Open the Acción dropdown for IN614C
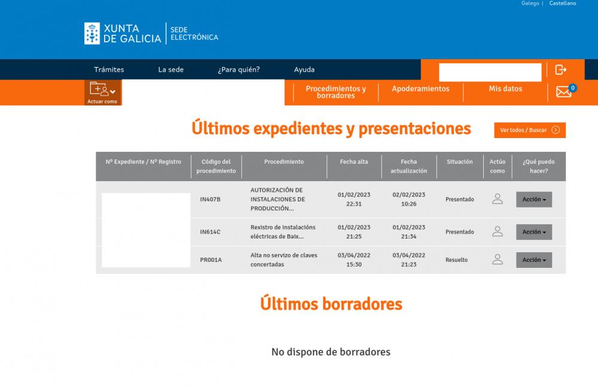This screenshot has width=598, height=388. [534, 232]
